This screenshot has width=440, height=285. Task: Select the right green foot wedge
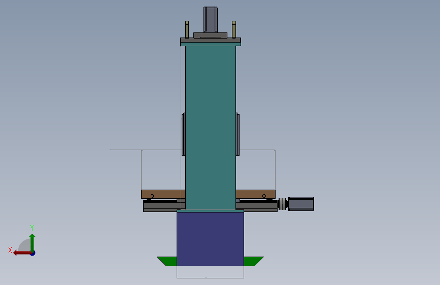(x=253, y=261)
